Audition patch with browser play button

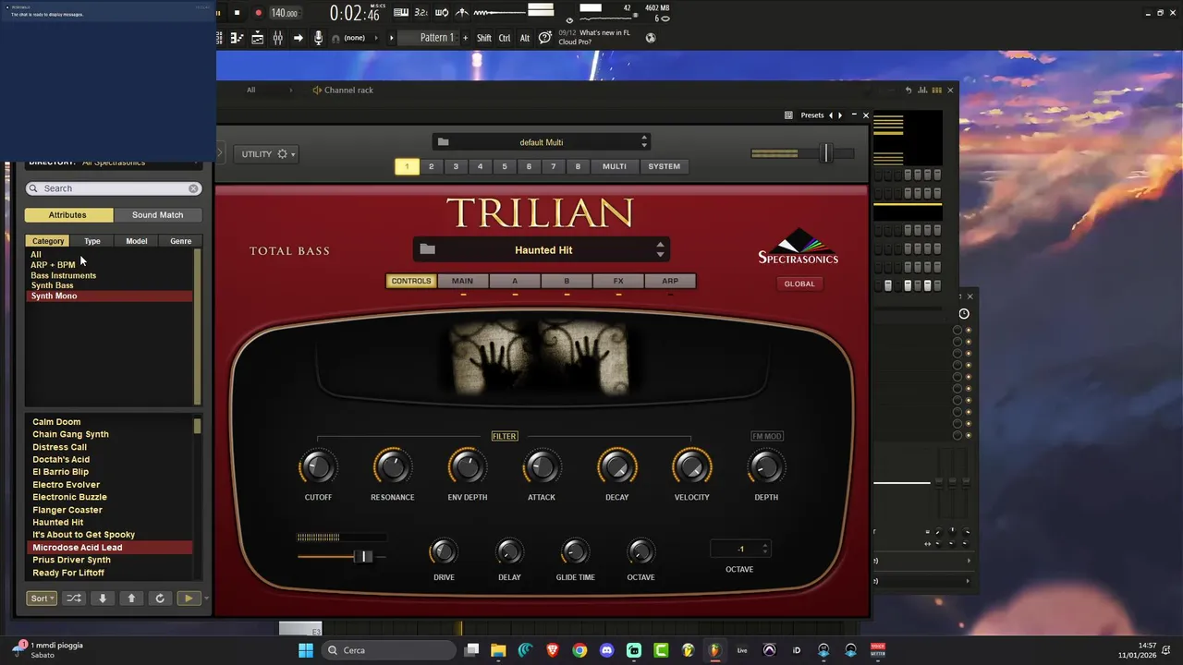(188, 598)
